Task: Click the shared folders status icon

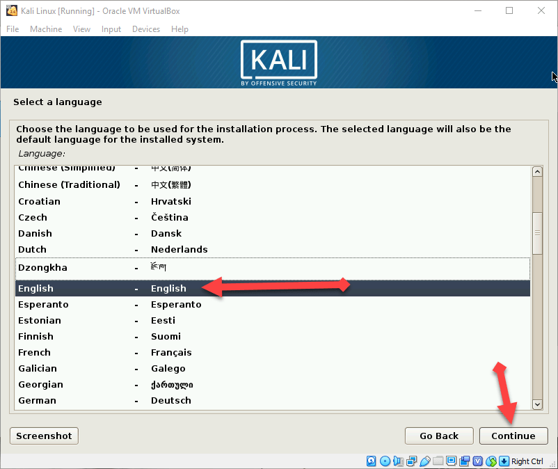Action: [x=438, y=461]
